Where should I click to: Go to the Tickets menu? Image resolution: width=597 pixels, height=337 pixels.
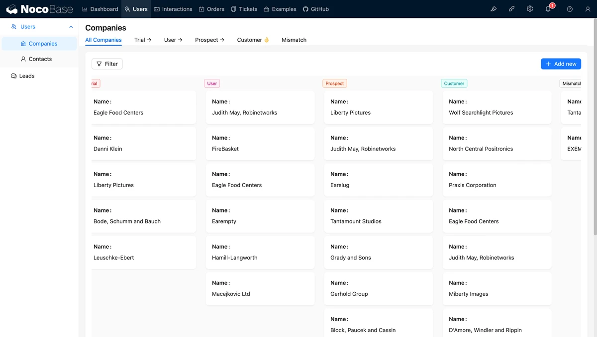244,9
